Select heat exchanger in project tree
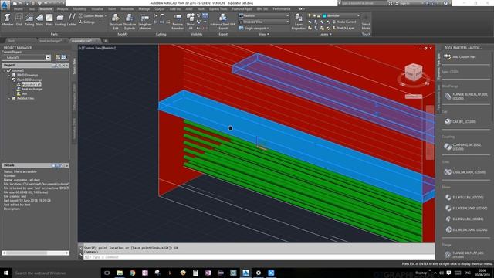Viewport: 494px width, 278px height. 32,90
